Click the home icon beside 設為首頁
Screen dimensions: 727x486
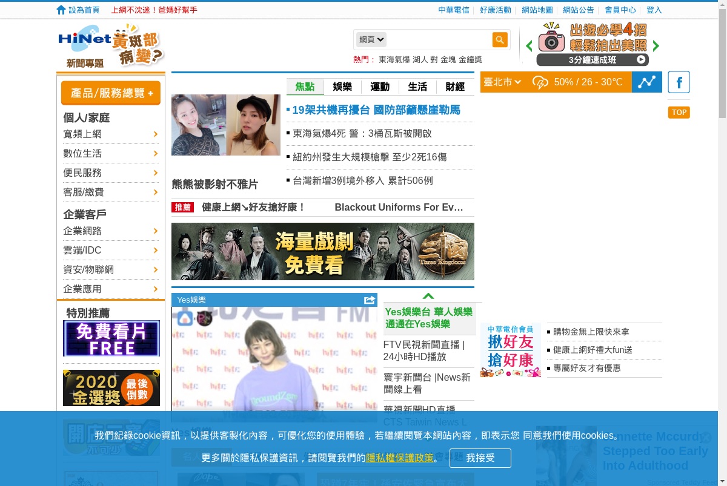(x=61, y=10)
